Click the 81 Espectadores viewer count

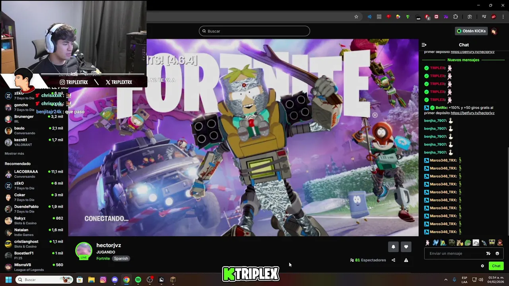click(368, 260)
